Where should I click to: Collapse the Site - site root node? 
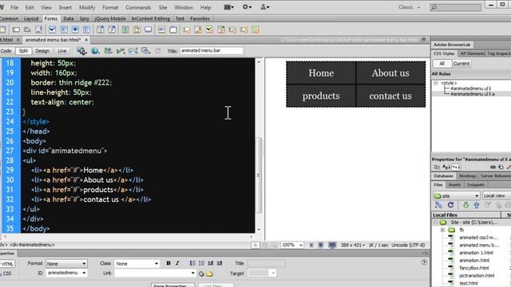click(x=436, y=222)
